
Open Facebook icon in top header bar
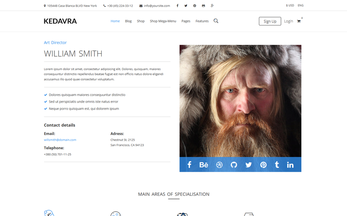pyautogui.click(x=177, y=6)
